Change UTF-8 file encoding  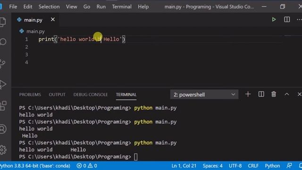coord(235,166)
